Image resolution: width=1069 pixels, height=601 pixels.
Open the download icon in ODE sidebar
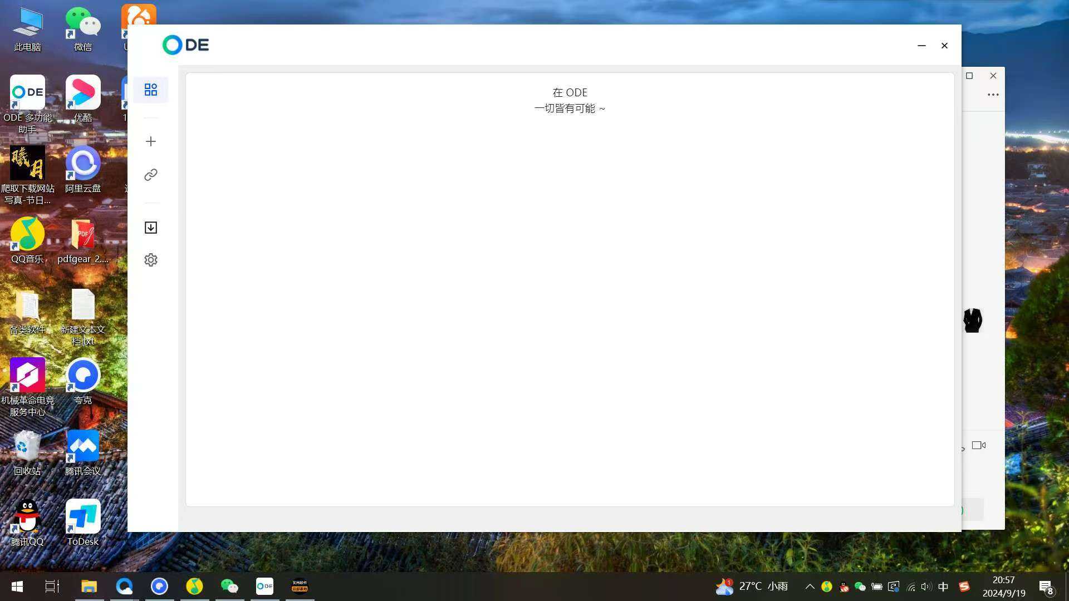tap(150, 228)
